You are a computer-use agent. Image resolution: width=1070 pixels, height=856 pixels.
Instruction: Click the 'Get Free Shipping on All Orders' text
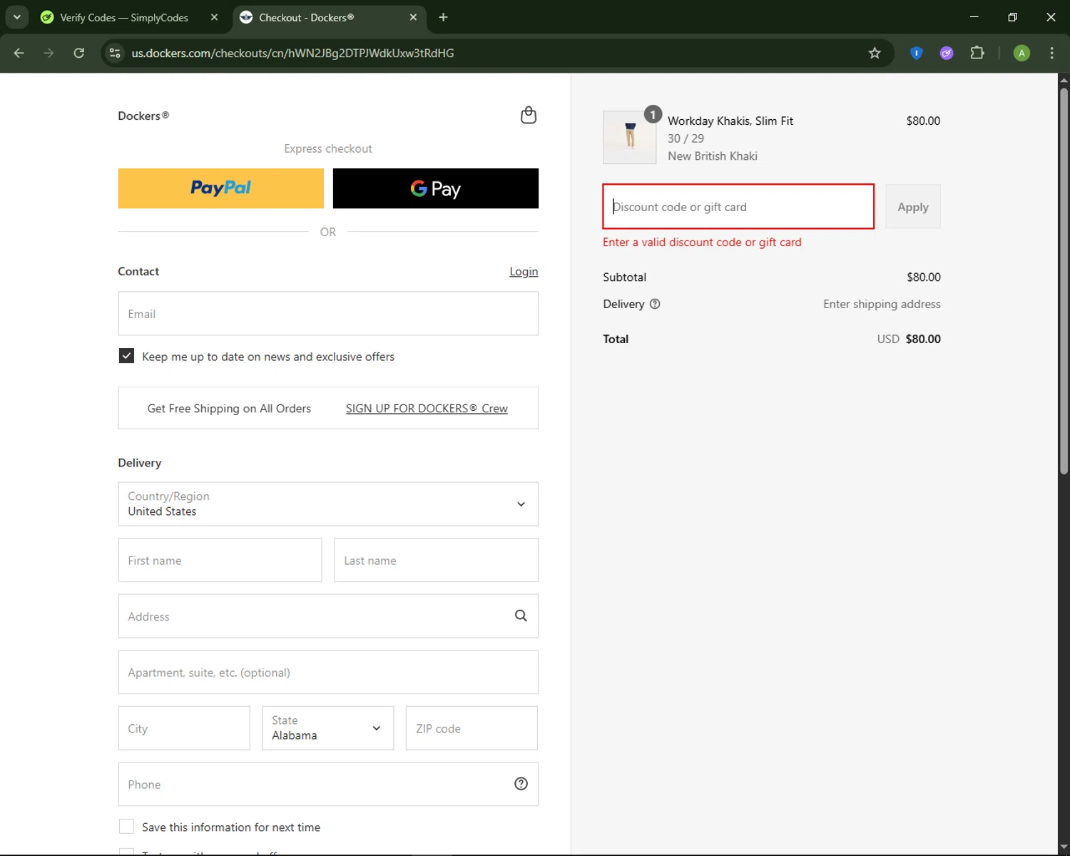(x=229, y=409)
